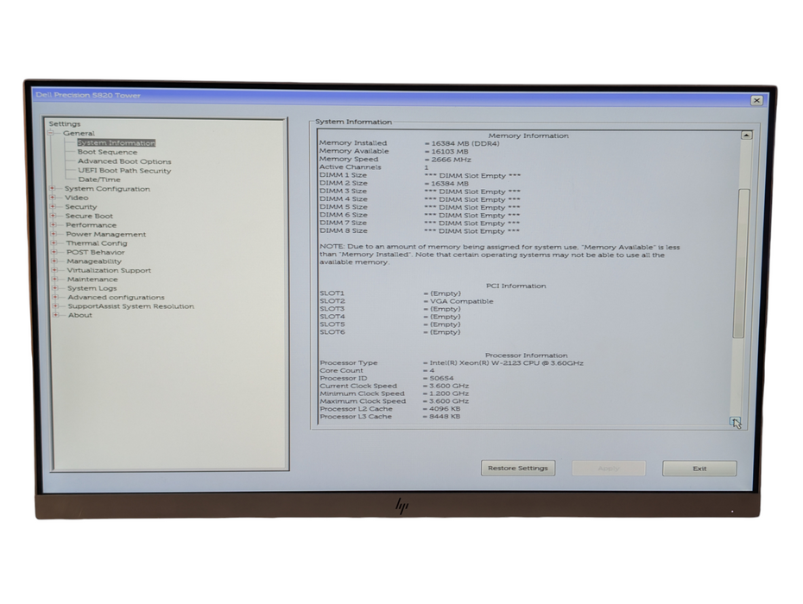This screenshot has width=803, height=604.
Task: Click the scroll down arrow
Action: pos(736,422)
